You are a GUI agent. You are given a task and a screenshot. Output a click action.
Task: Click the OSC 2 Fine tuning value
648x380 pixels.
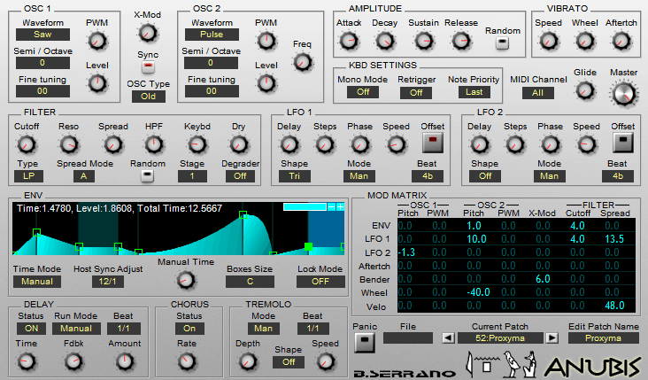212,91
